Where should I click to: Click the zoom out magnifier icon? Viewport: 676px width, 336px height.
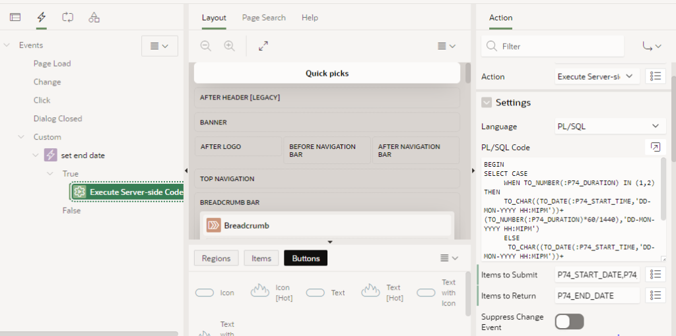(x=206, y=46)
